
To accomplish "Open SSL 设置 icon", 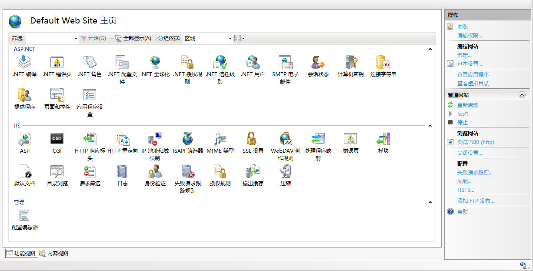I will [253, 139].
